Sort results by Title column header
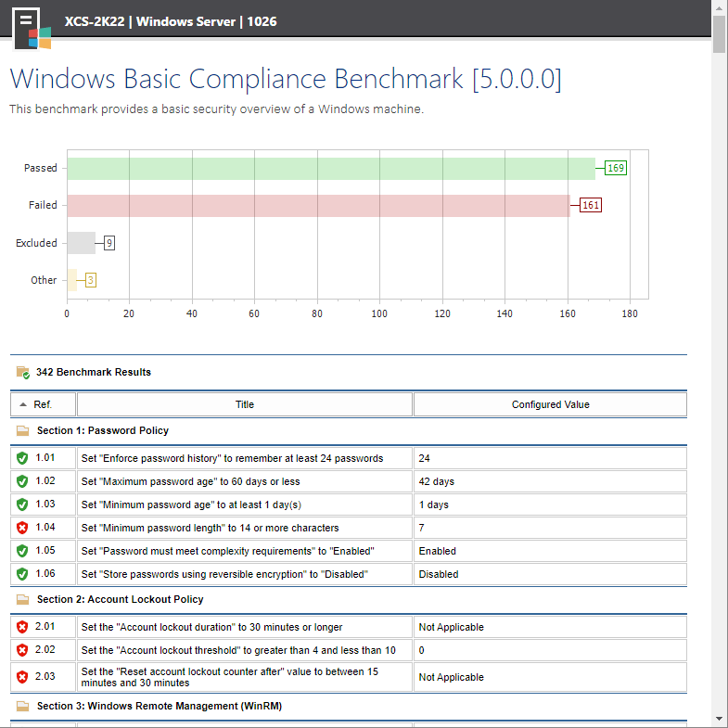Screen dimensions: 728x728 245,404
